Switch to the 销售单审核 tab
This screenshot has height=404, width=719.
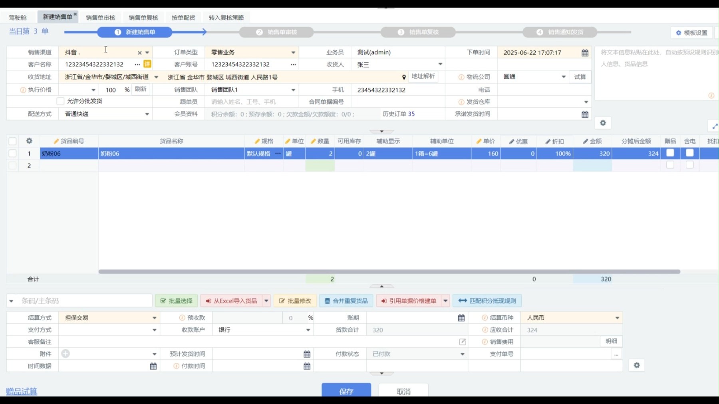(x=100, y=17)
